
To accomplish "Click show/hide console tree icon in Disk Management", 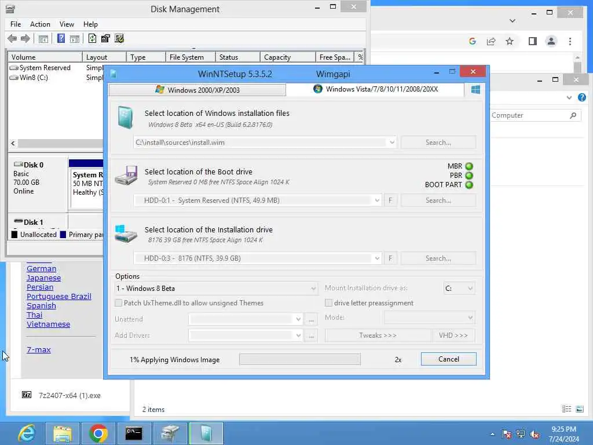I will (x=43, y=39).
